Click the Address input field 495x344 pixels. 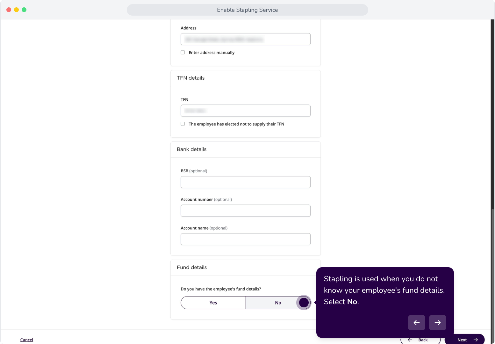pyautogui.click(x=246, y=39)
